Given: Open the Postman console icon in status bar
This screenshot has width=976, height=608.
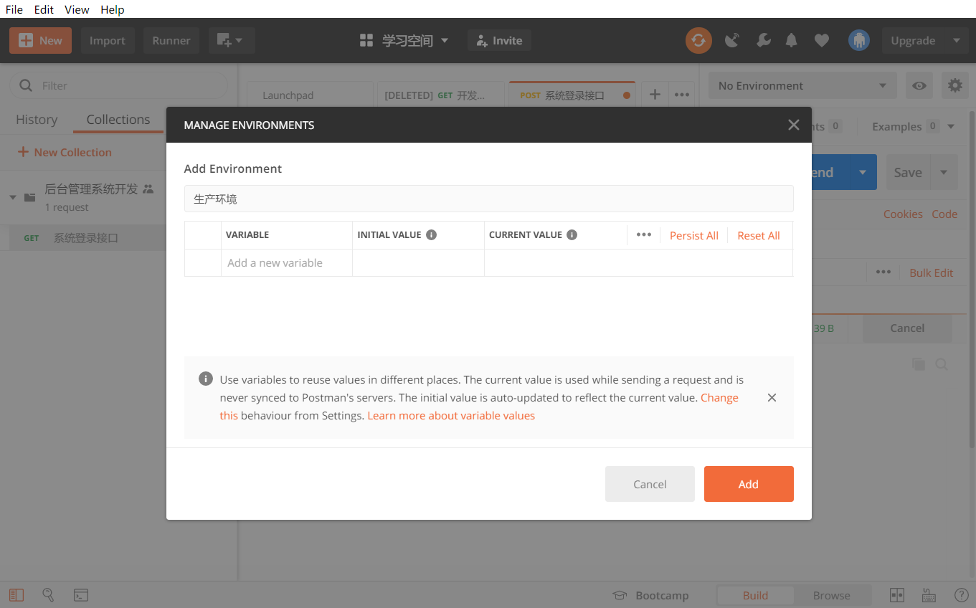Looking at the screenshot, I should click(81, 595).
